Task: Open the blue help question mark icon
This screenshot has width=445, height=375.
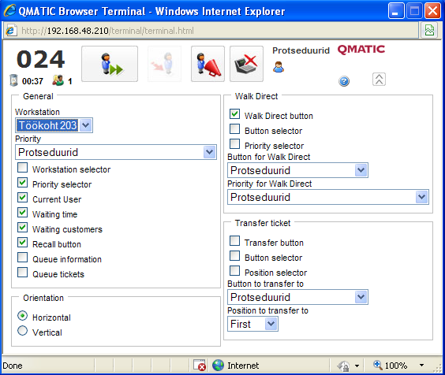Action: pyautogui.click(x=344, y=81)
